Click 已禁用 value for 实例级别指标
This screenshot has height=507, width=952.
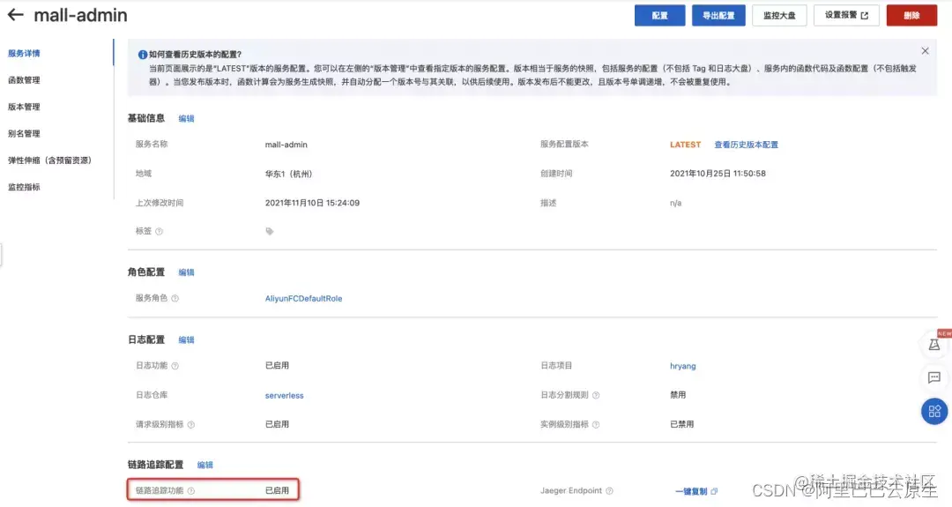681,424
